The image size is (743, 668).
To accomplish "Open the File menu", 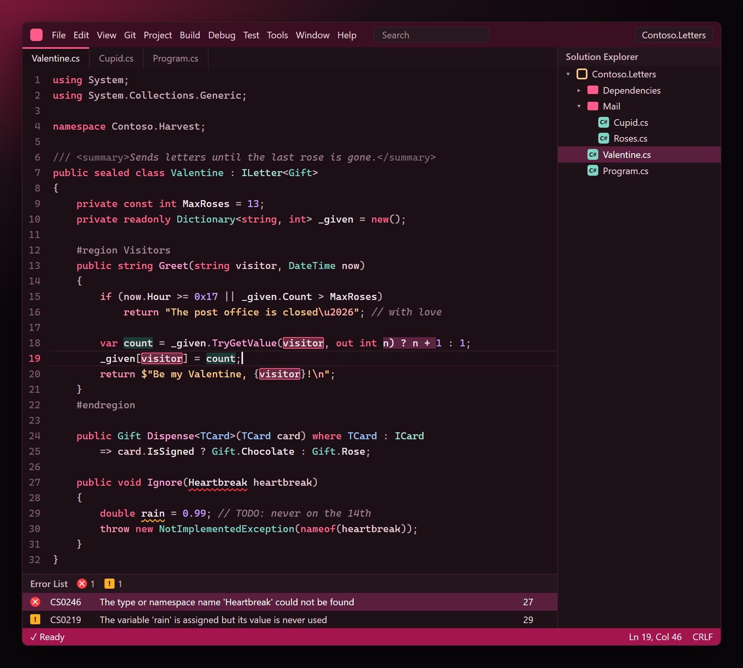I will pos(58,35).
